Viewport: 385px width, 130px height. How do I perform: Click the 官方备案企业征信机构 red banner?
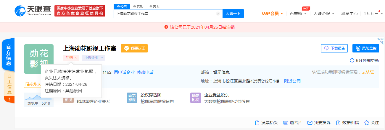click(80, 11)
